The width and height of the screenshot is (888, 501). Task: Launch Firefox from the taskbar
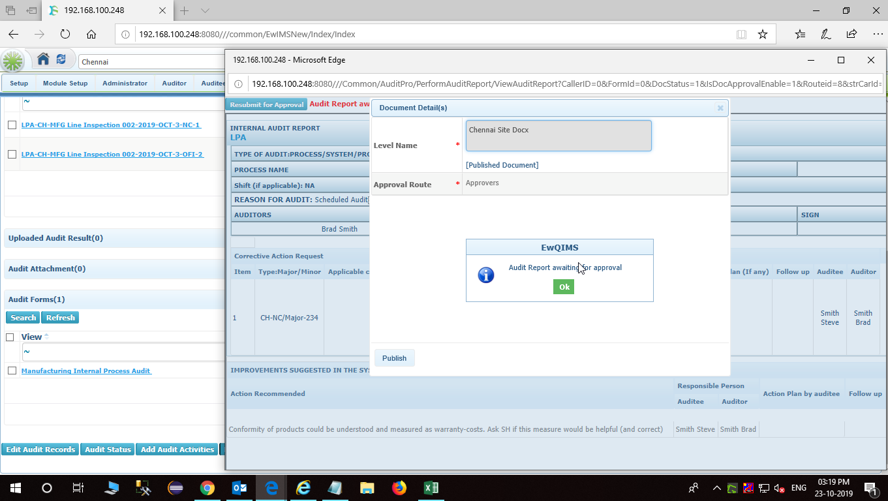pyautogui.click(x=399, y=488)
